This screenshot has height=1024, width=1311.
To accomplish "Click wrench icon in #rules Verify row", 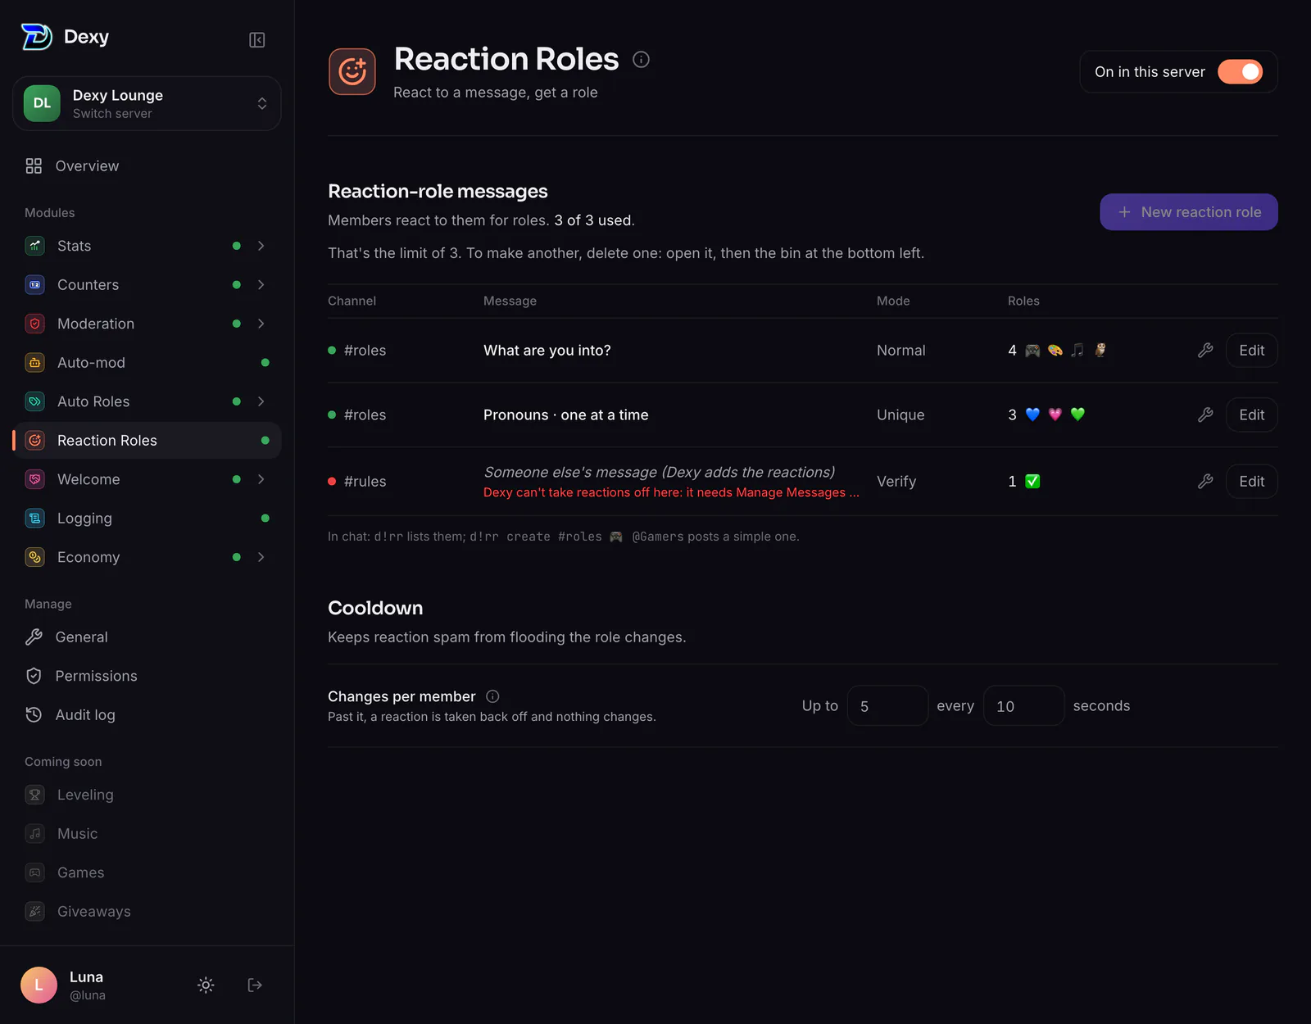I will click(x=1205, y=482).
